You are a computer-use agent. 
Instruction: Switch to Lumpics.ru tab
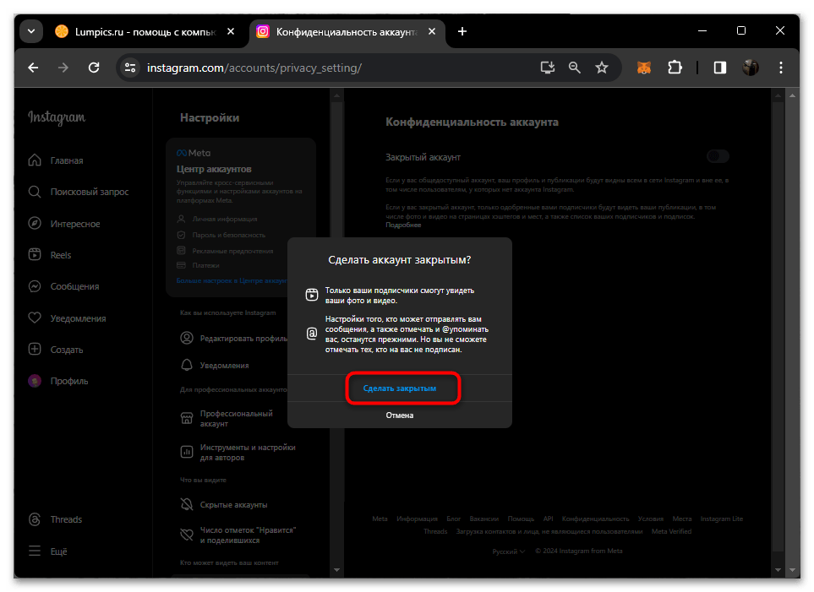[x=145, y=31]
